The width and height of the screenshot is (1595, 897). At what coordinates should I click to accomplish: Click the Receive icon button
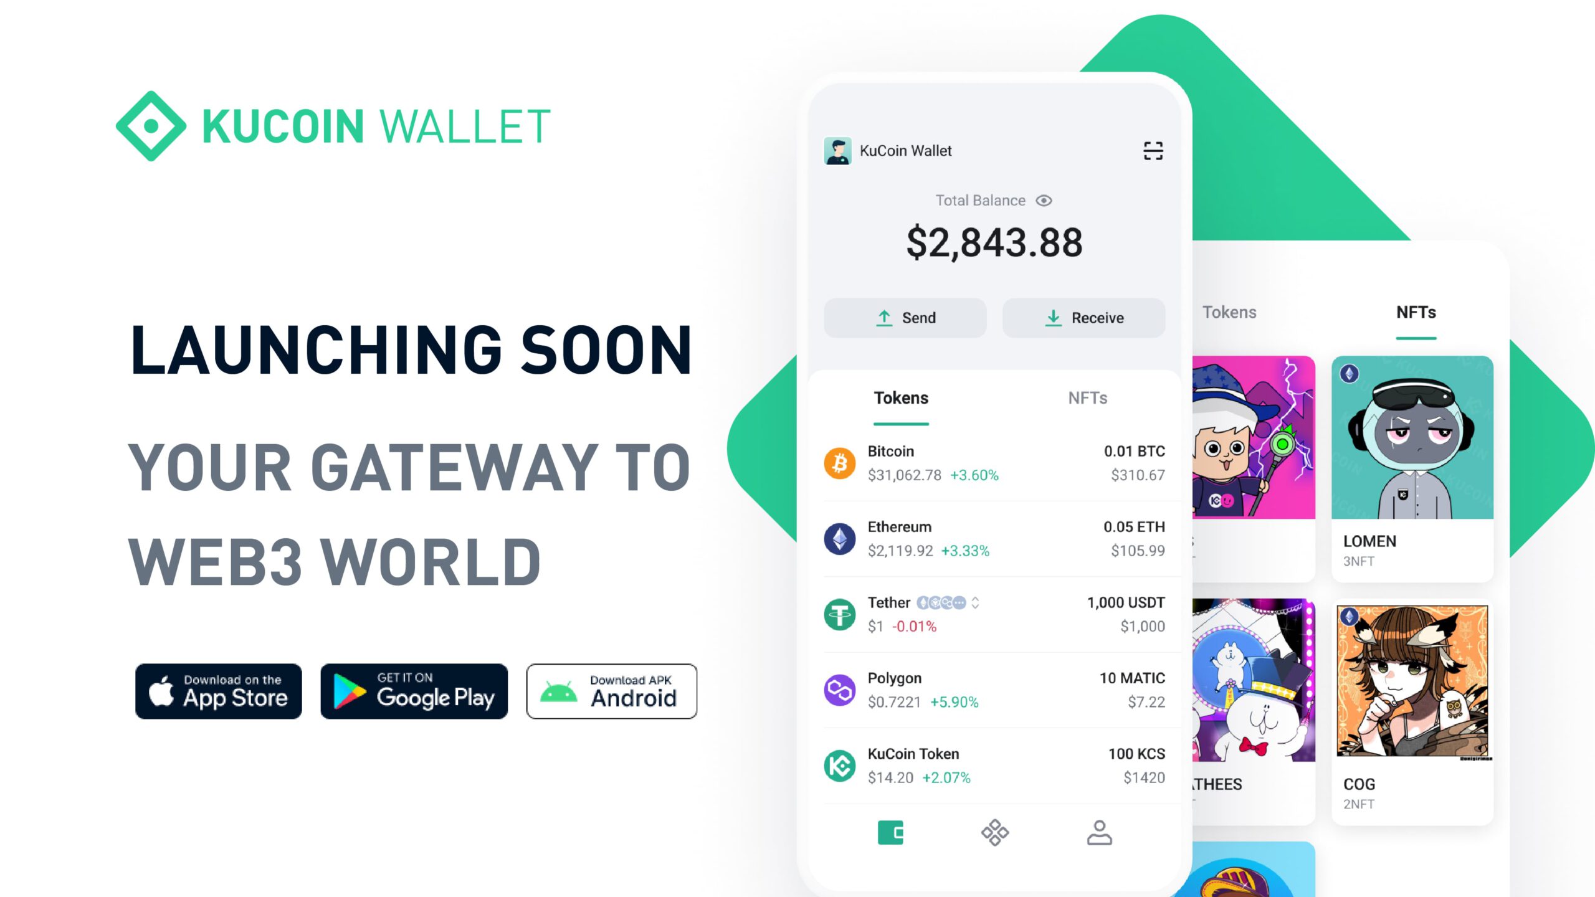tap(1083, 318)
